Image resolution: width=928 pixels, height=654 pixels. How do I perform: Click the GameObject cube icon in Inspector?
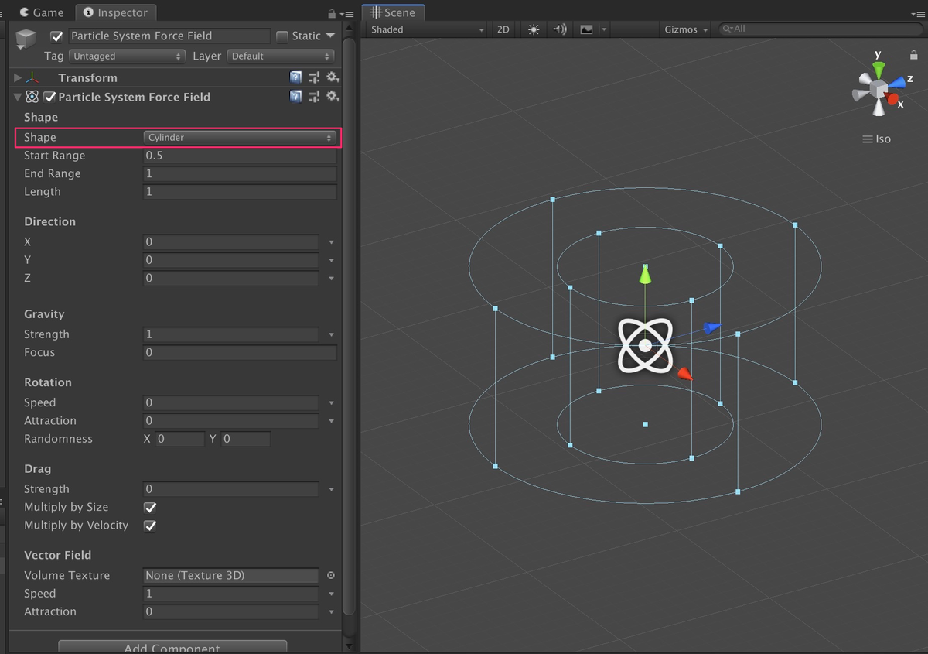26,39
